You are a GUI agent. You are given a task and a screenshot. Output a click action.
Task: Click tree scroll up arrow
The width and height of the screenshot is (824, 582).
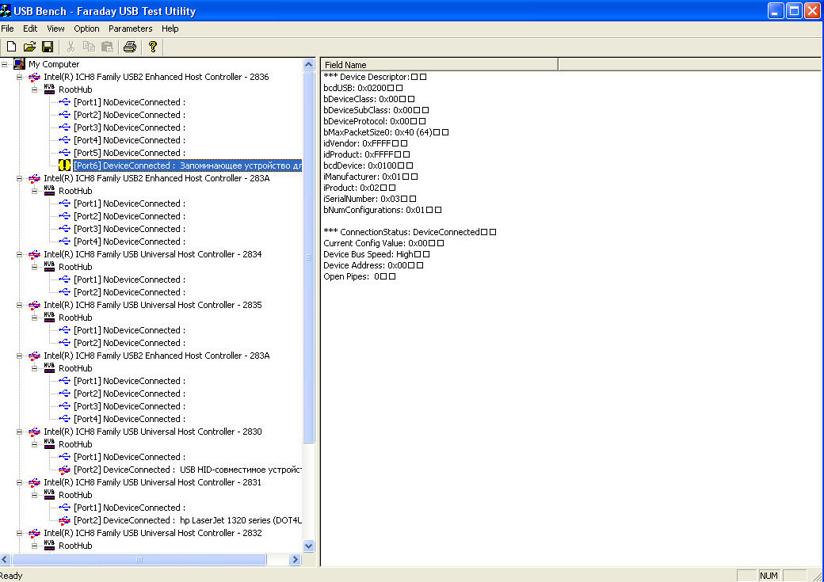point(308,65)
